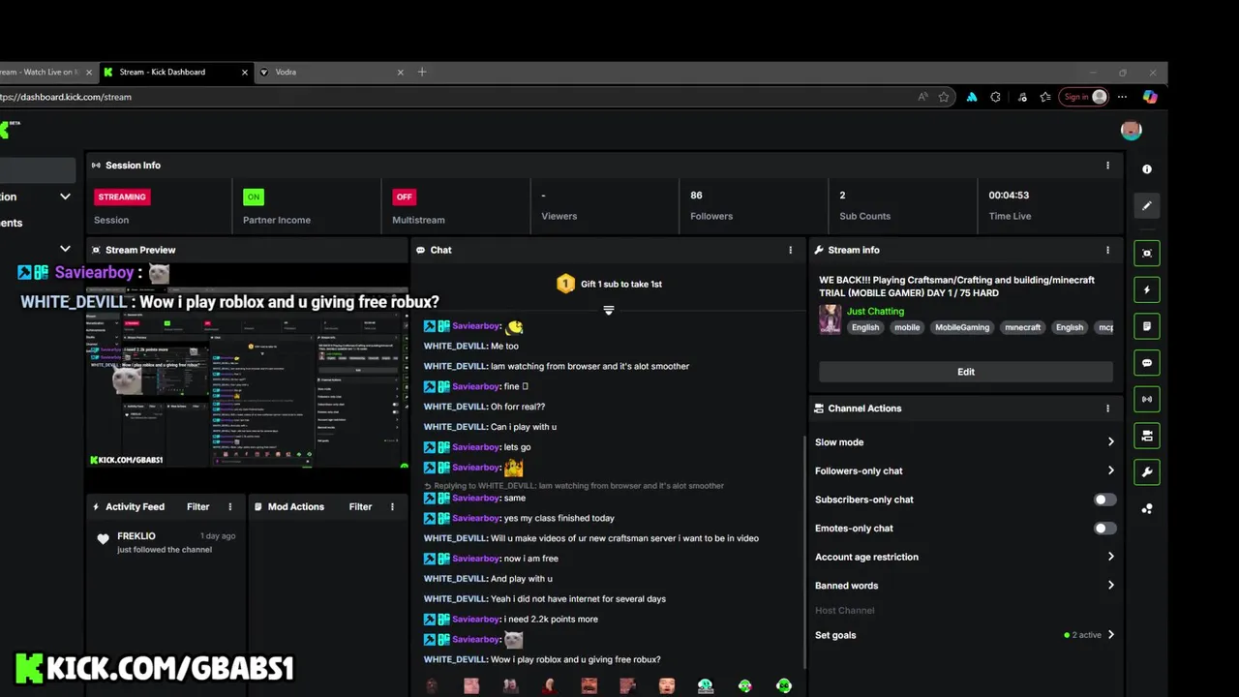Toggle the chat bubble widget icon in sidebar
1239x697 pixels.
pos(1147,363)
